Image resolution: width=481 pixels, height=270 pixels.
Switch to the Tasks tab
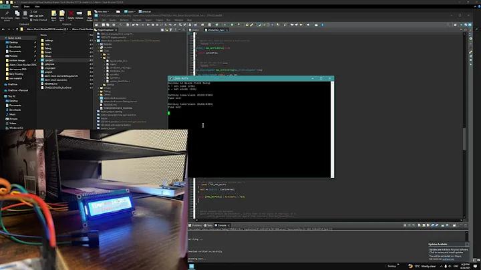point(208,225)
